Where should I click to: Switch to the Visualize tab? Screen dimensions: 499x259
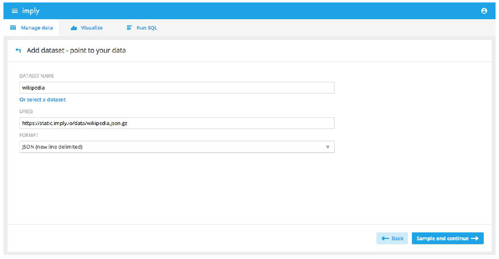point(92,28)
